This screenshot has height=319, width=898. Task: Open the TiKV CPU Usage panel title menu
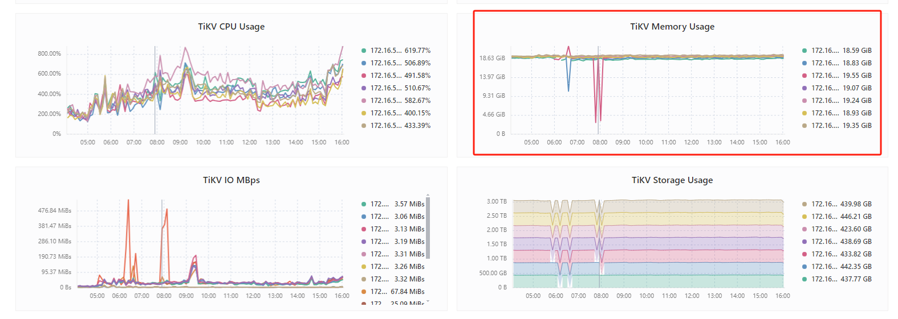click(231, 27)
